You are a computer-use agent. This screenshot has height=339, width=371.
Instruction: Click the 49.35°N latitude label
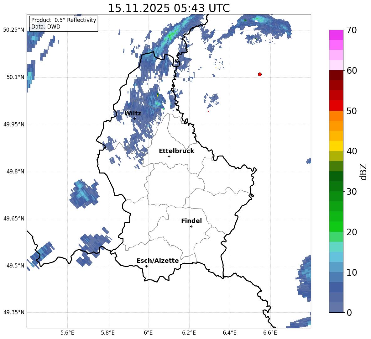pos(14,312)
